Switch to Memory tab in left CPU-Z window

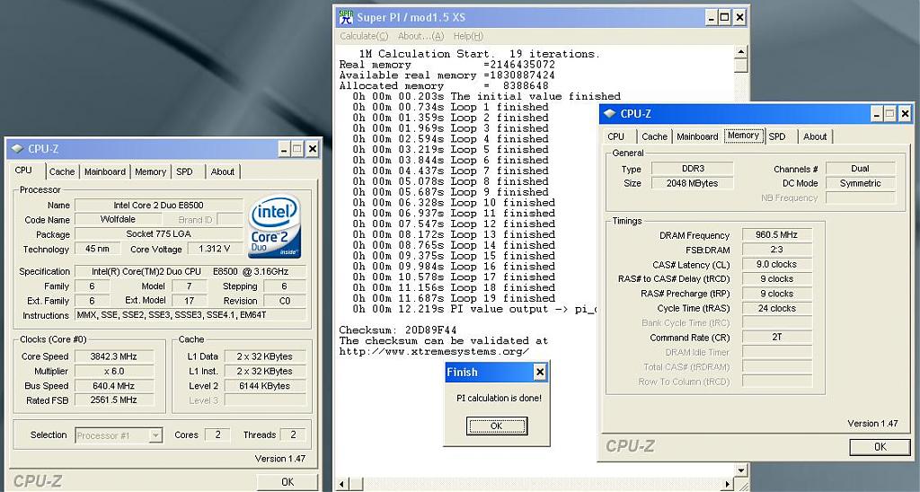[x=150, y=171]
